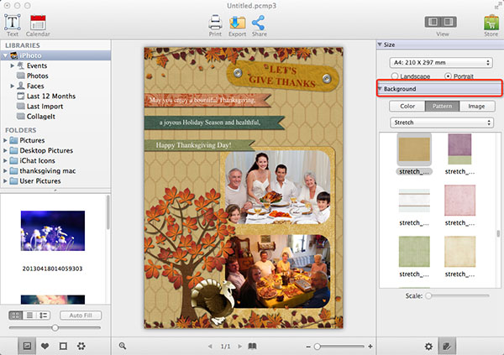
Task: Select Portrait orientation
Action: [x=447, y=76]
